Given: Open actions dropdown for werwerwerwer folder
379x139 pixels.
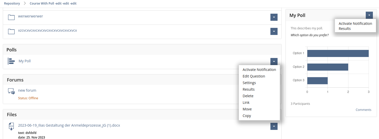Looking at the screenshot, I should [x=274, y=17].
